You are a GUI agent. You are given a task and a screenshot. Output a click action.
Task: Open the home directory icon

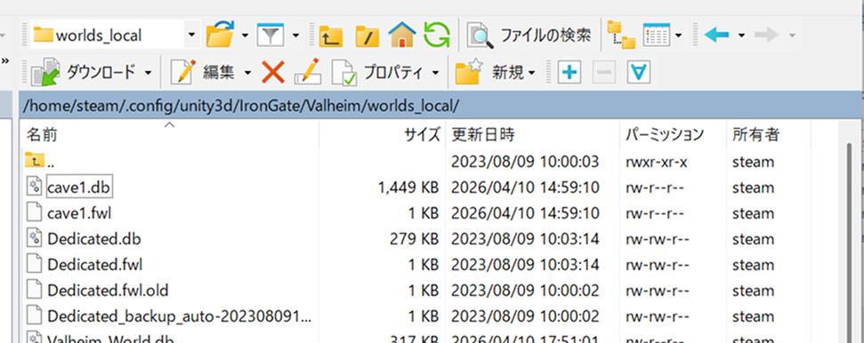(401, 36)
